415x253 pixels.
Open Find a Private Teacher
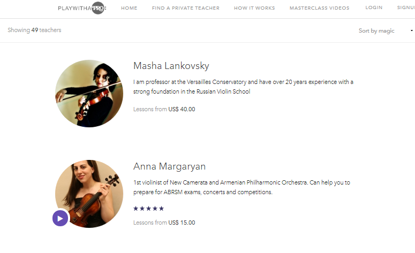coord(185,8)
